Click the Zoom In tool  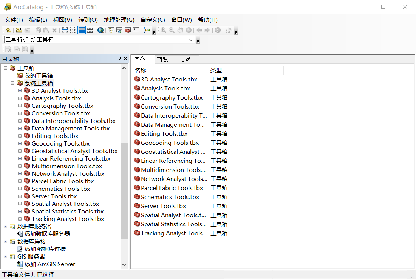(x=164, y=30)
